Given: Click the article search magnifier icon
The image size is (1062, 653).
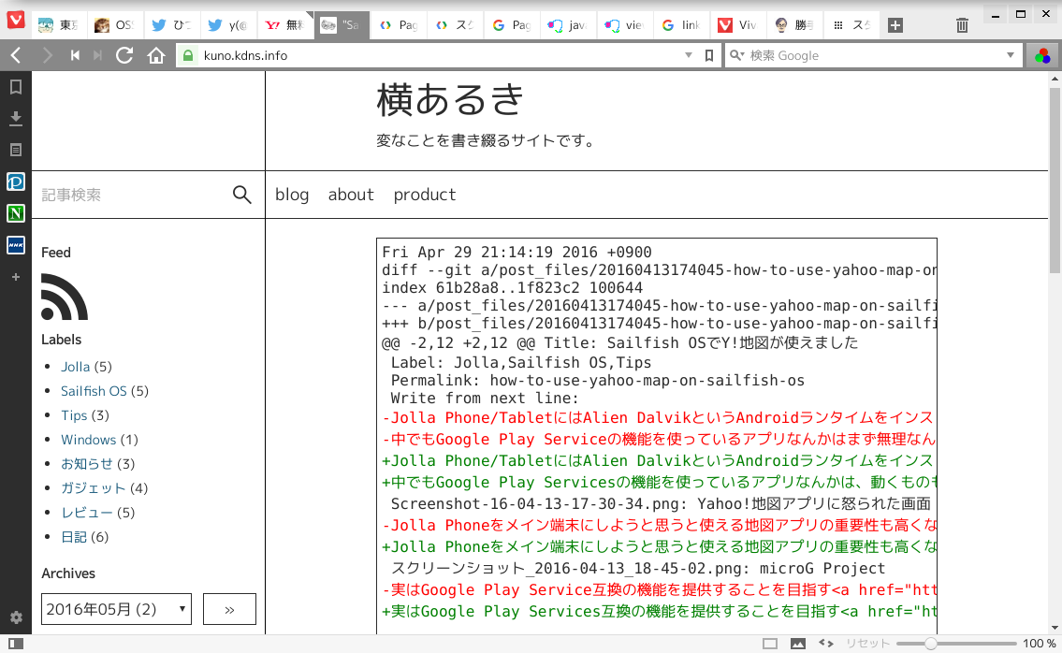Looking at the screenshot, I should click(x=241, y=196).
